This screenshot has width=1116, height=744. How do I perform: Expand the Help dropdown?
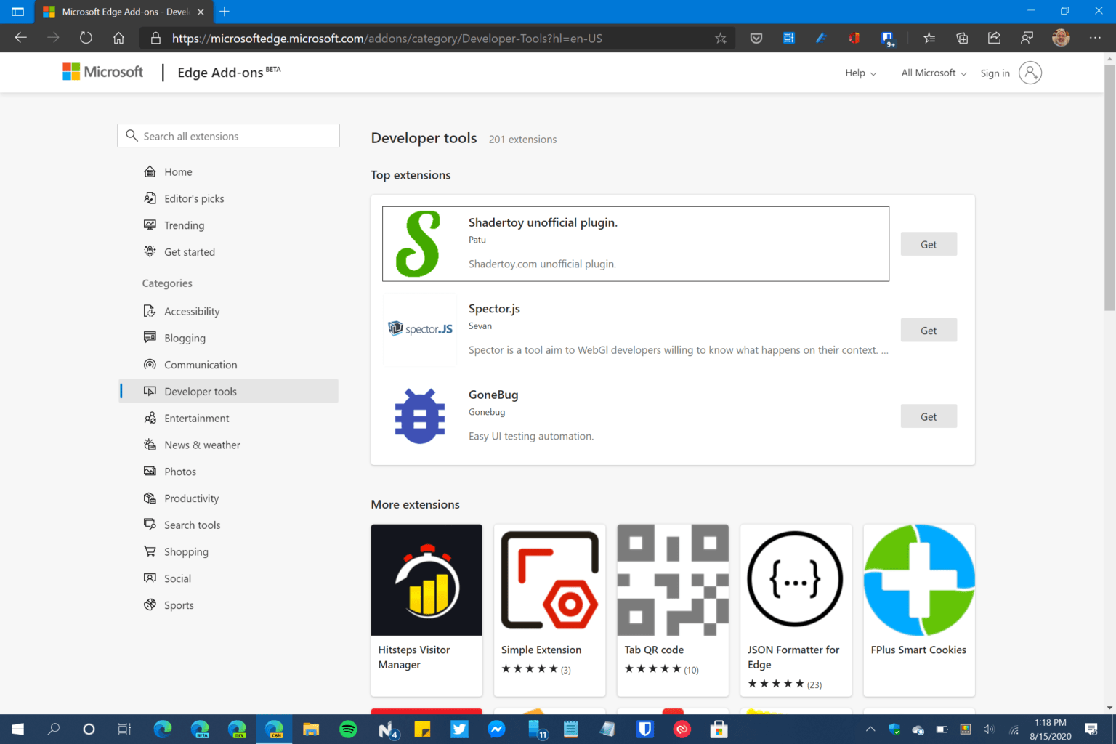pyautogui.click(x=860, y=73)
